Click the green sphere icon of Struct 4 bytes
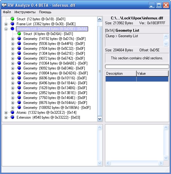 pyautogui.click(x=19, y=34)
